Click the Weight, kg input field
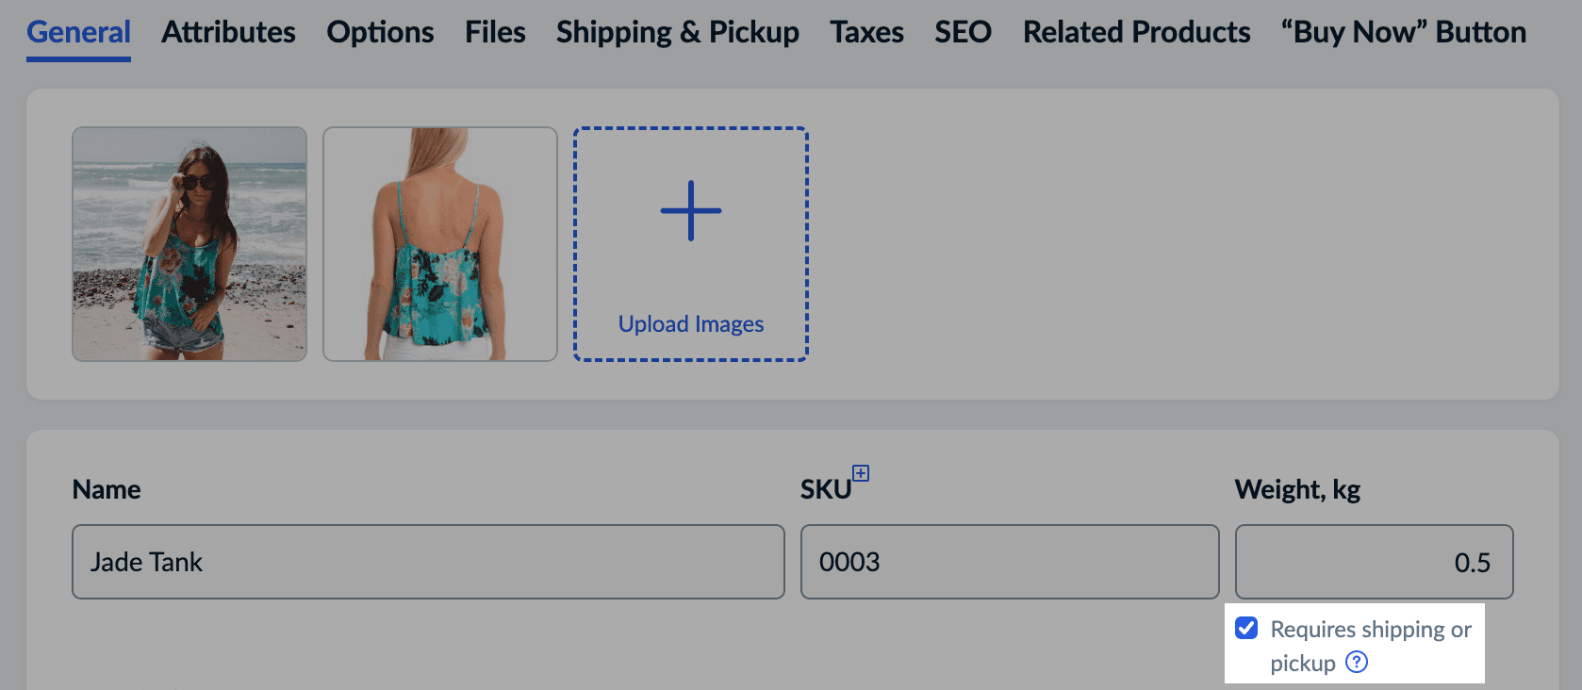Screen dimensions: 1582x690 click(1374, 562)
